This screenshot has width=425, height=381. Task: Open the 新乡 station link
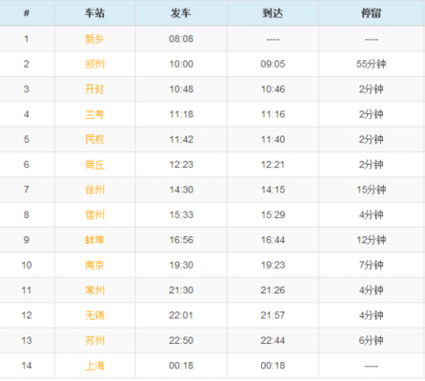coord(94,39)
